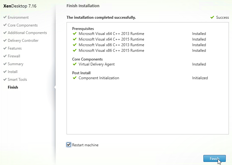
Task: Click the green Success checkmark icon
Action: [x=212, y=17]
